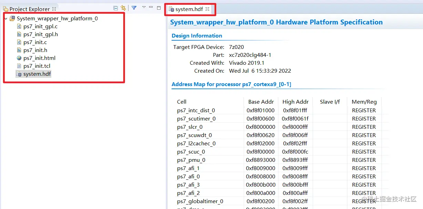Click base address 0xf800b000
The height and width of the screenshot is (209, 423).
click(261, 185)
